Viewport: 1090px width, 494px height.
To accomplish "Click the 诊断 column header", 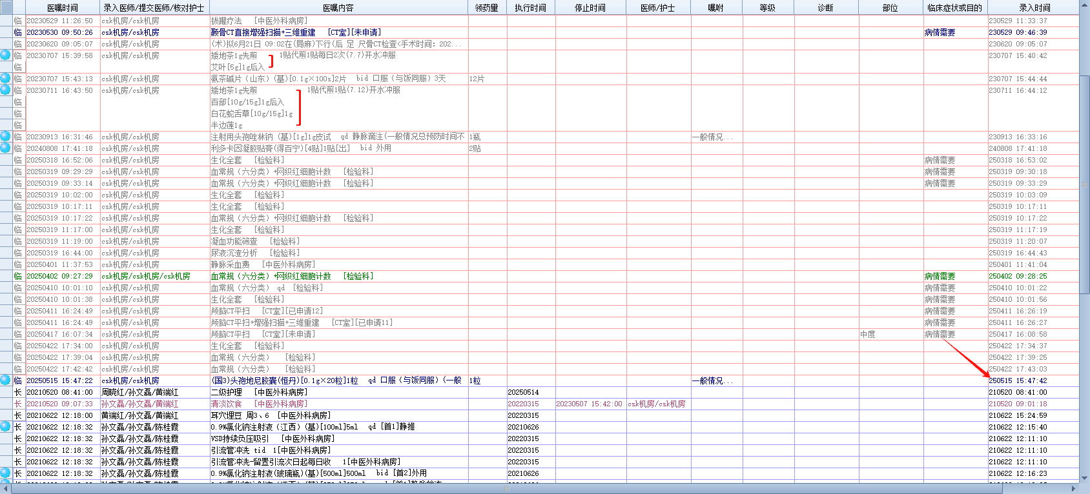I will pos(826,8).
